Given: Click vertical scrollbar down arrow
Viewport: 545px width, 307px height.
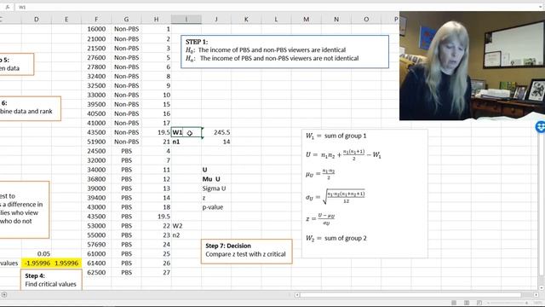Looking at the screenshot, I should [542, 288].
